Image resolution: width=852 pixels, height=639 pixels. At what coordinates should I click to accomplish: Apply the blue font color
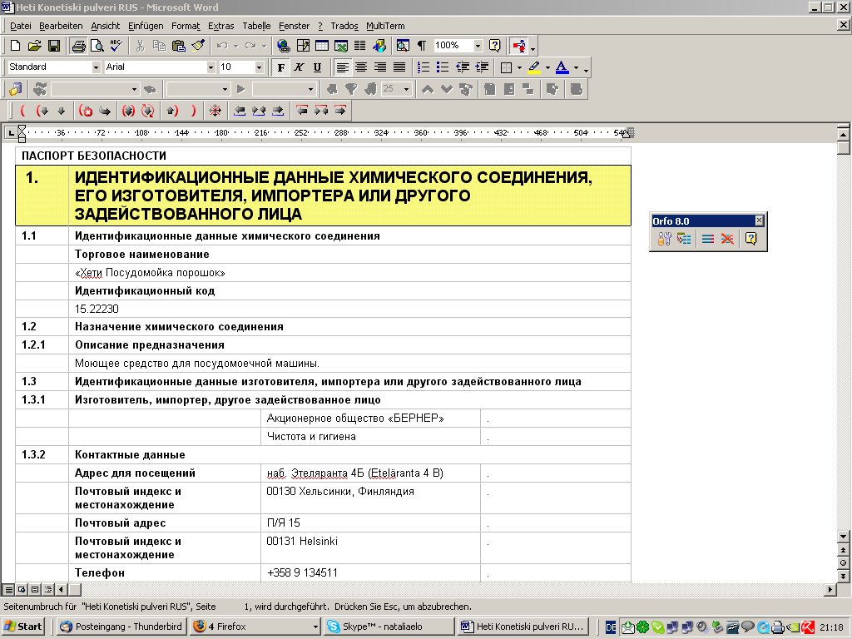point(562,67)
